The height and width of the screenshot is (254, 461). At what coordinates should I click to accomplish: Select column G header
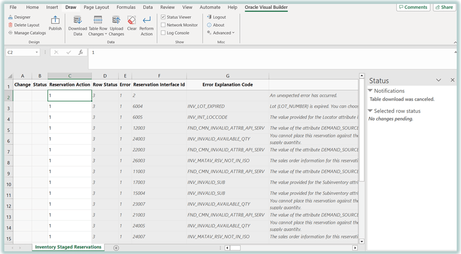click(x=228, y=76)
